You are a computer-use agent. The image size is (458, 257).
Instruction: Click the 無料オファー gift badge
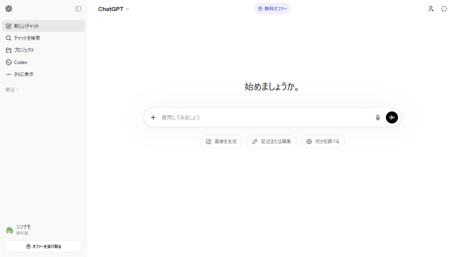(272, 9)
